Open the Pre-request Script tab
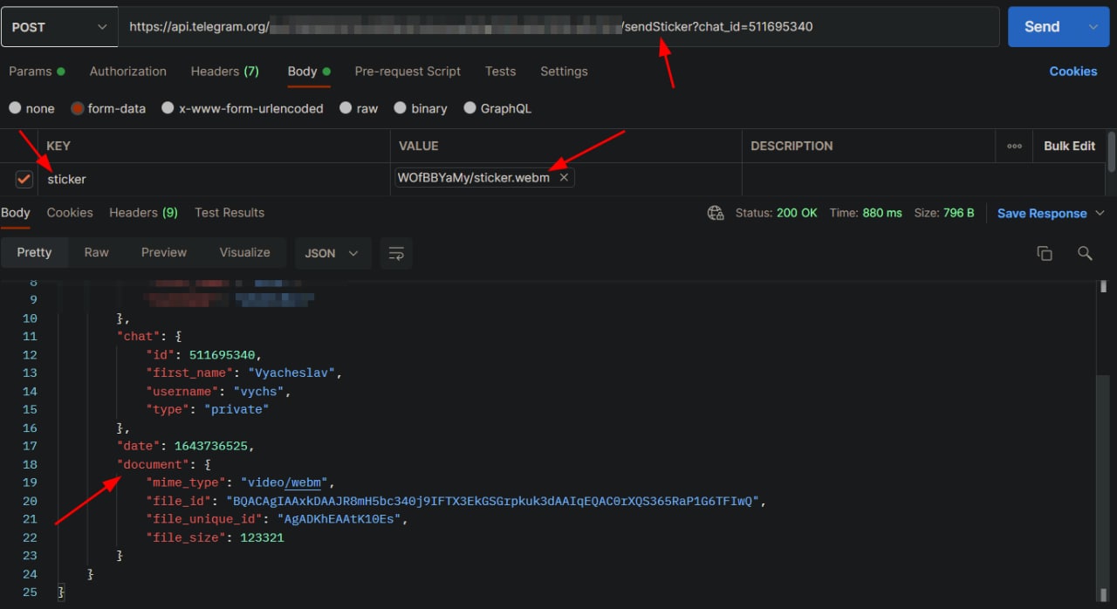This screenshot has height=609, width=1117. (408, 72)
